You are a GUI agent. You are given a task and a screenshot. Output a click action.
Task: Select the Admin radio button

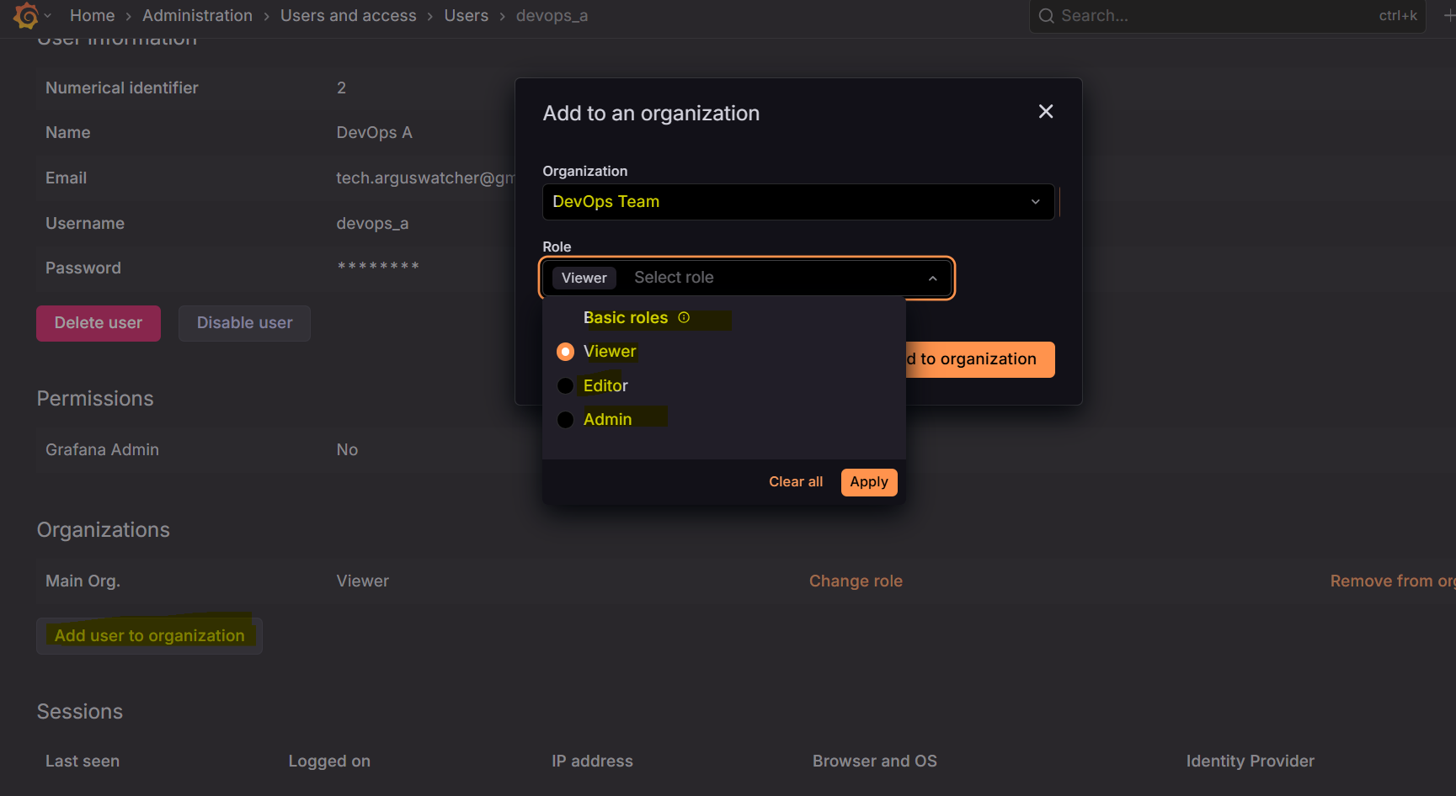(x=566, y=420)
